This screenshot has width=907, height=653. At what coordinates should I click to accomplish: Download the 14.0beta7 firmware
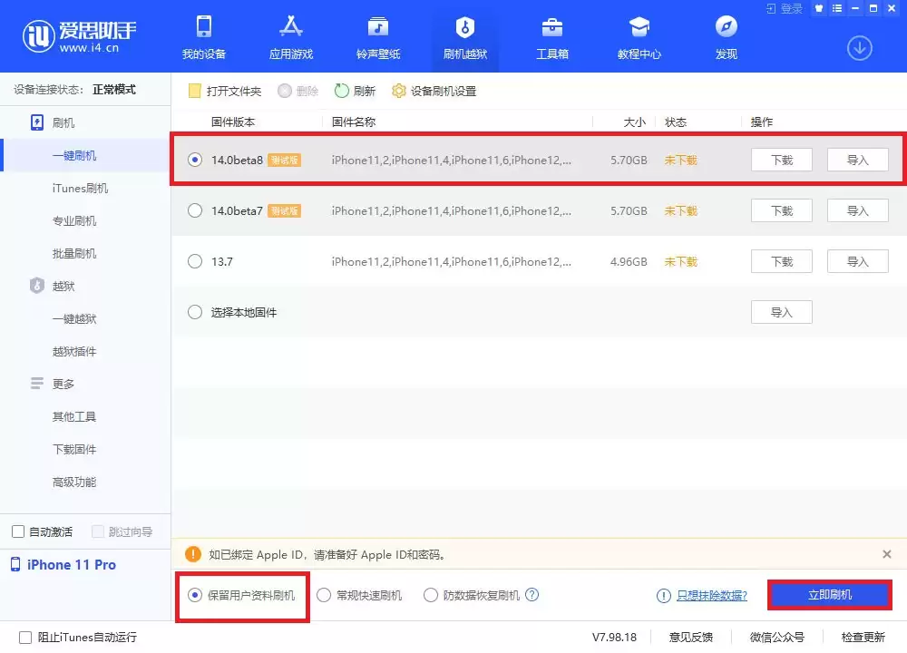point(782,210)
